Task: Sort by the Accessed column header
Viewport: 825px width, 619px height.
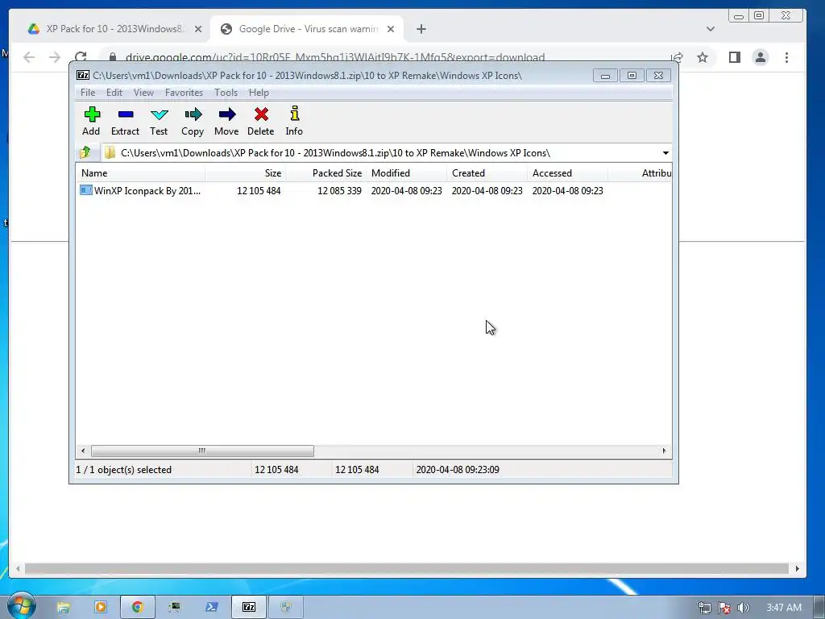Action: pos(568,173)
